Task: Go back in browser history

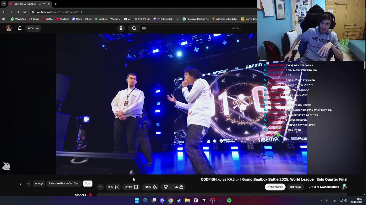Action: coord(4,12)
